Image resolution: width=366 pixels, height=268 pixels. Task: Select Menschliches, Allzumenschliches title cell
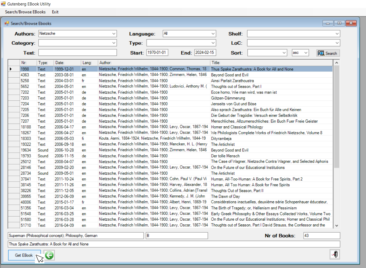(272, 121)
